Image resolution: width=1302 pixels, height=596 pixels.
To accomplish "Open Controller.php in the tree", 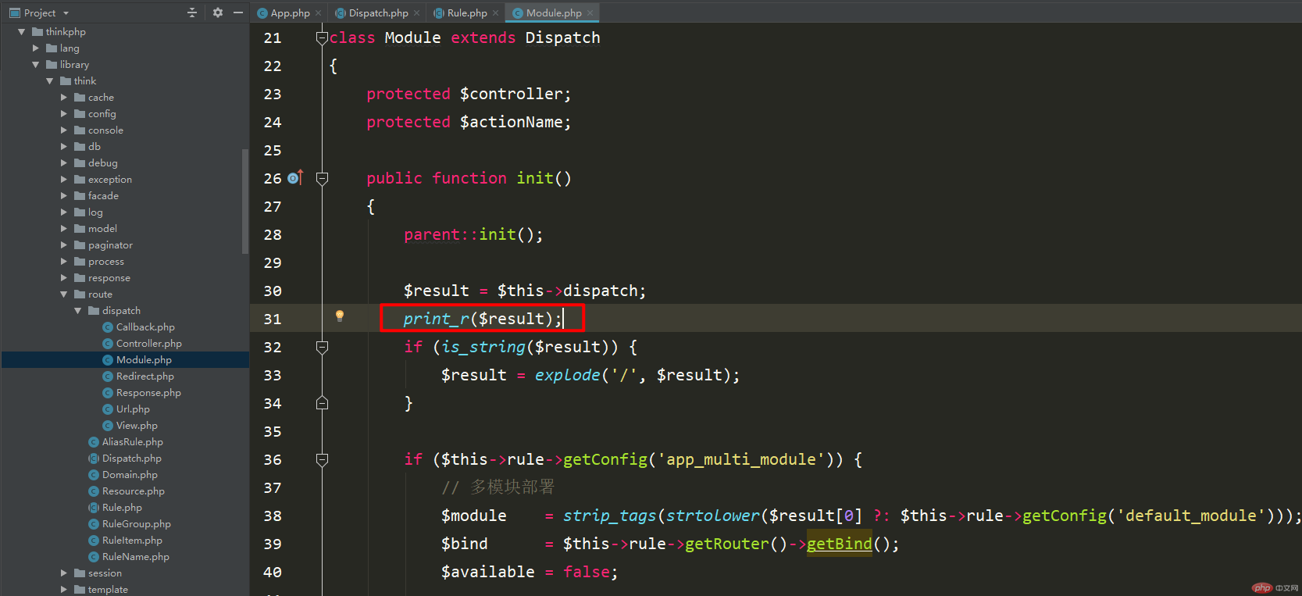I will click(x=148, y=344).
